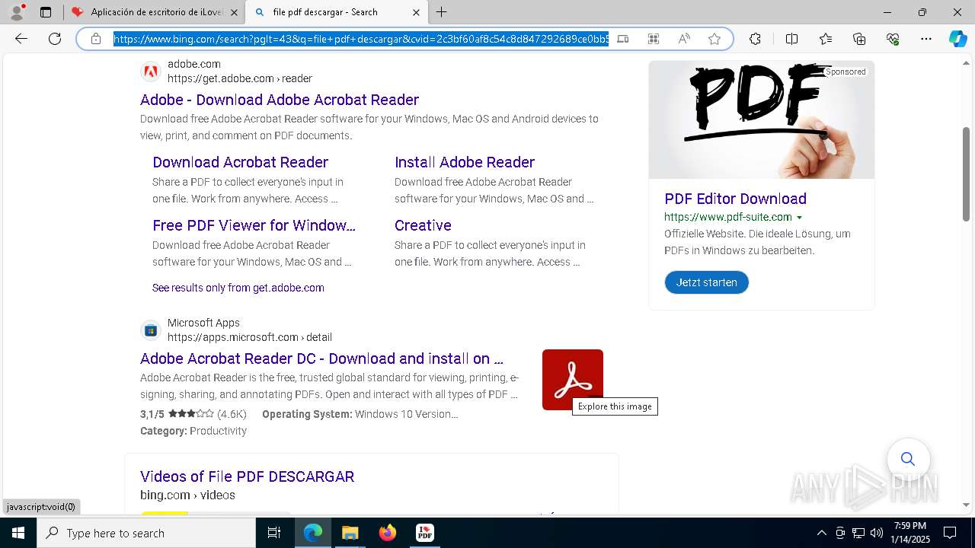Viewport: 975px width, 548px height.
Task: Click the apps.microsoft.com › detail URL text
Action: 250,337
